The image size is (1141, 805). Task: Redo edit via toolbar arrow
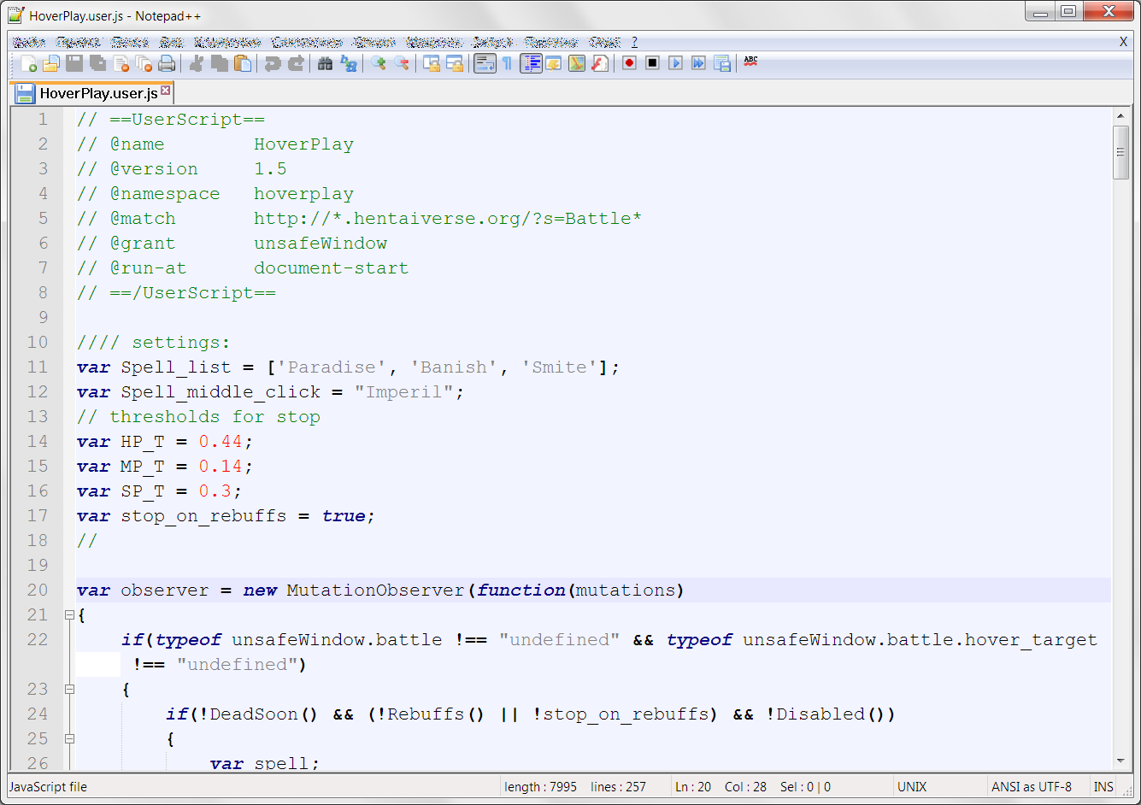tap(296, 63)
